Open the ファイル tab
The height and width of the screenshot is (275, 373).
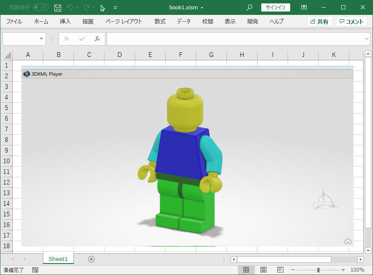pos(14,21)
